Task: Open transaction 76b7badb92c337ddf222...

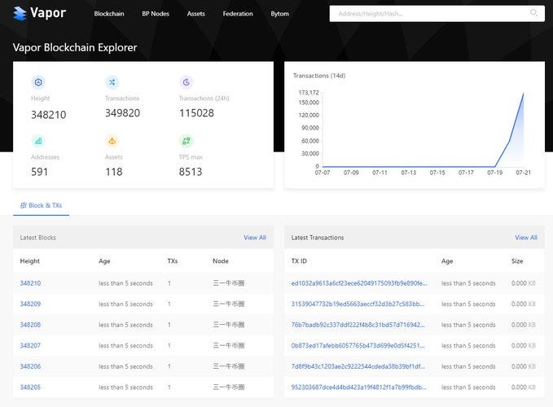Action: click(358, 325)
